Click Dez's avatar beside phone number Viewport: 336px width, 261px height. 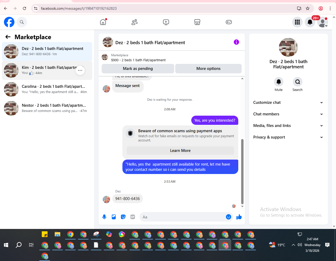[106, 199]
